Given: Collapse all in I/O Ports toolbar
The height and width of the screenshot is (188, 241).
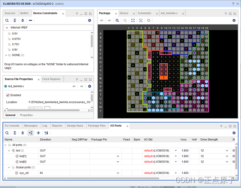Looking at the screenshot, I should tap(15, 133).
